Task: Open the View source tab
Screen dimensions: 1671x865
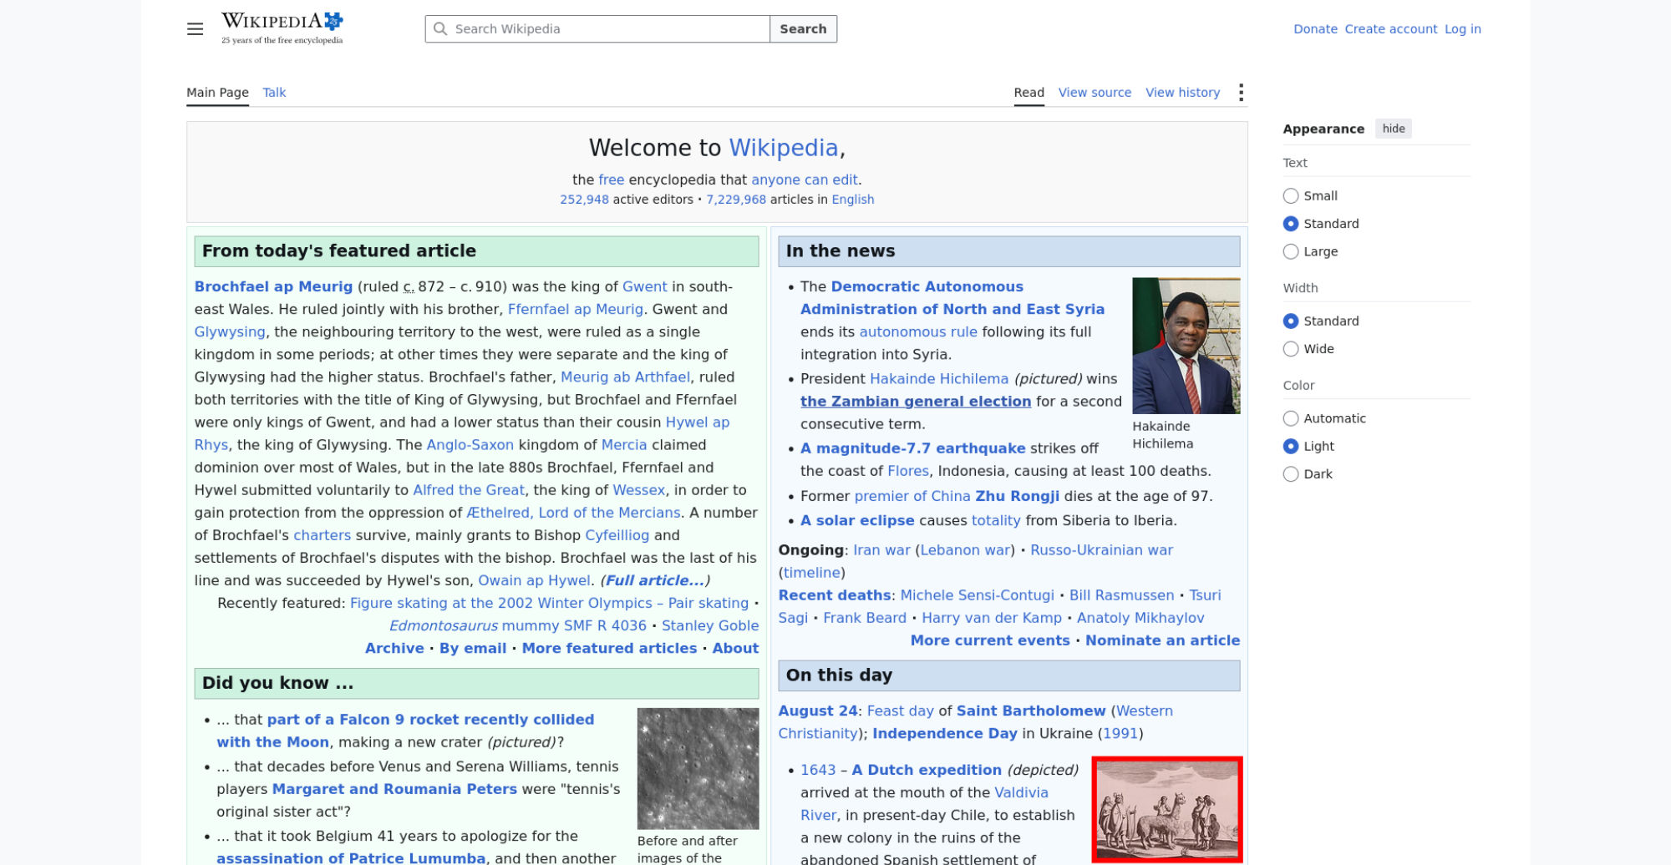Action: coord(1095,93)
